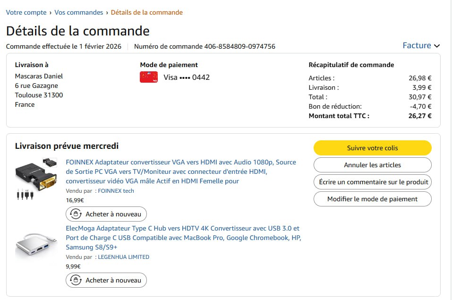452x300 pixels.
Task: Open the Facture invoice menu
Action: (417, 45)
